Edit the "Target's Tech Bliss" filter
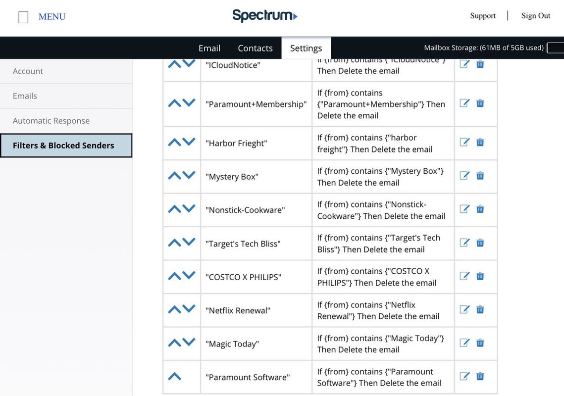The height and width of the screenshot is (396, 564). pos(464,243)
